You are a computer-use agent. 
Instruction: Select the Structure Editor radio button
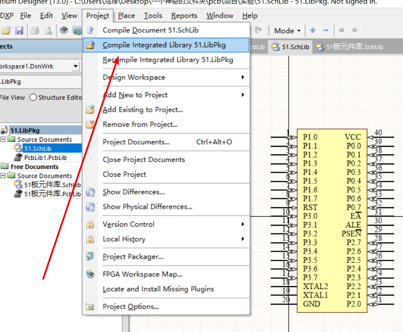tap(33, 97)
